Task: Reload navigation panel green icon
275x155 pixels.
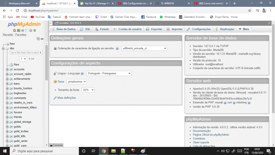Action: coord(35,30)
